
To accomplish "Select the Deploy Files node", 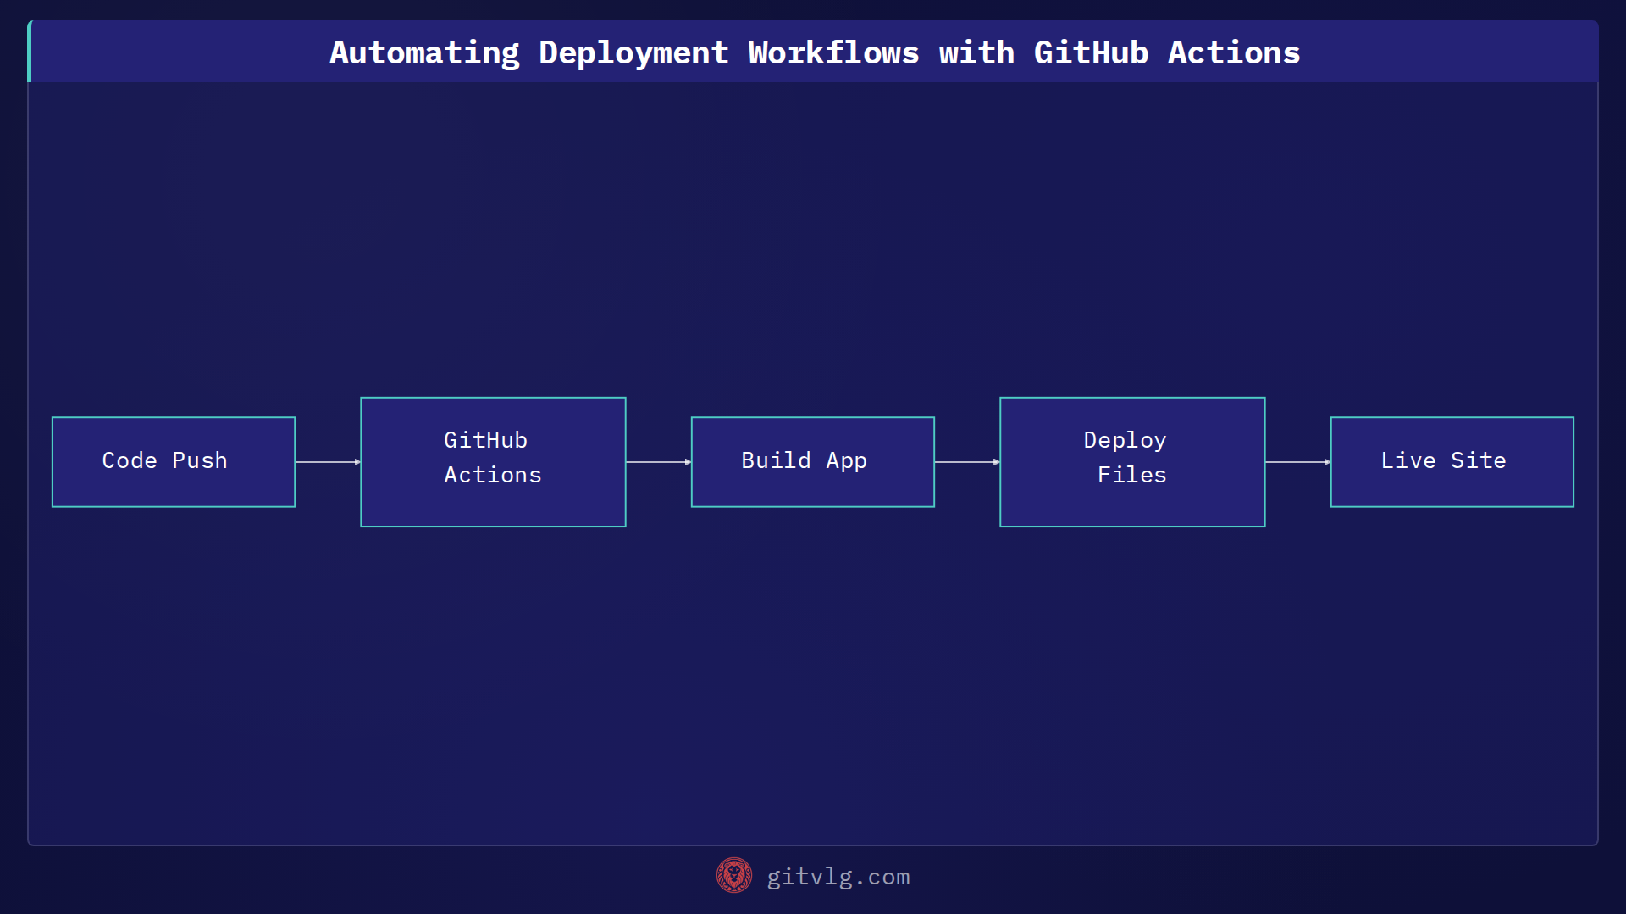I will pyautogui.click(x=1132, y=462).
